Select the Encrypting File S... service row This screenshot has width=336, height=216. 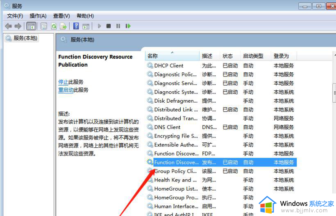221,136
